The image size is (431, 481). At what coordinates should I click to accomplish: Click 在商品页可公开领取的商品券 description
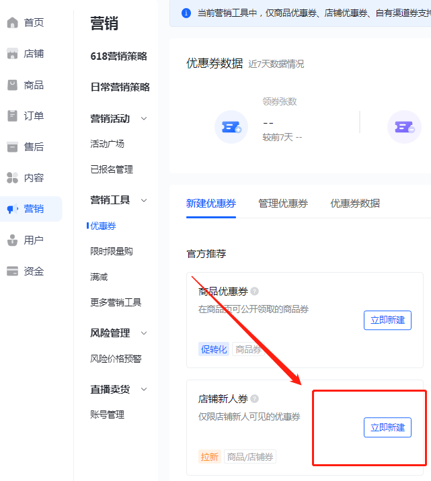pyautogui.click(x=253, y=309)
